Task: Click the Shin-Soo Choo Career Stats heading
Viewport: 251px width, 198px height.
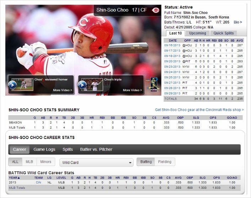Action: (x=42, y=138)
